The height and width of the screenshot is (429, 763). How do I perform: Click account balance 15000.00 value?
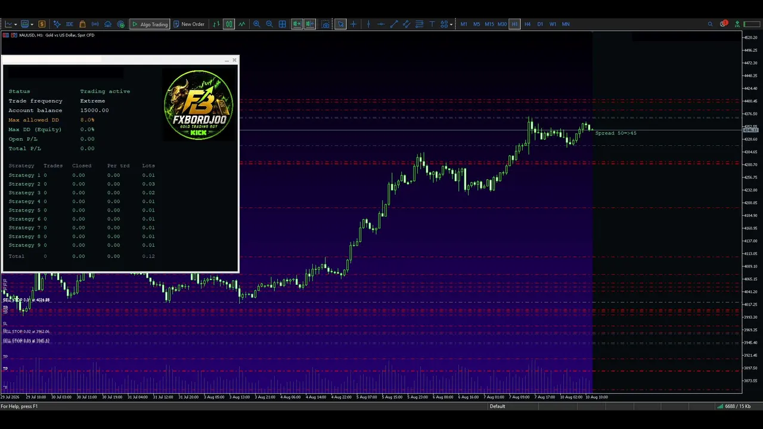[x=94, y=110]
